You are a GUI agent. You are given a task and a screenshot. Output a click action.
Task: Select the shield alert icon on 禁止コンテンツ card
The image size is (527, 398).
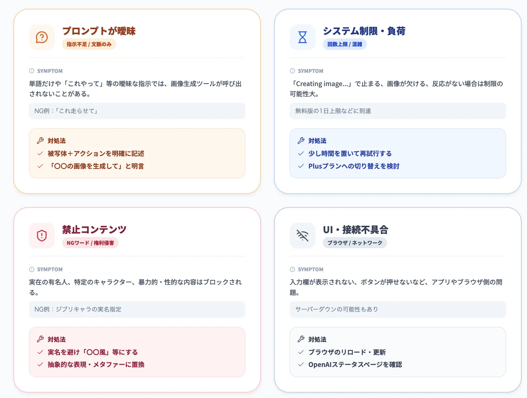42,236
